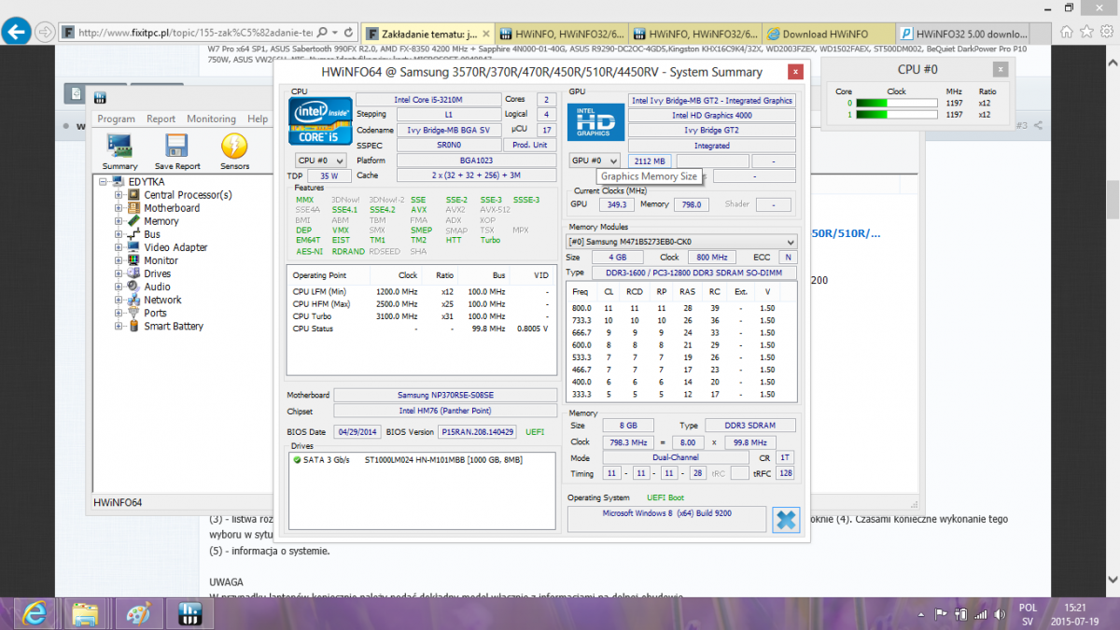Click the HWiNFO taskbar icon
This screenshot has width=1120, height=630.
point(189,614)
